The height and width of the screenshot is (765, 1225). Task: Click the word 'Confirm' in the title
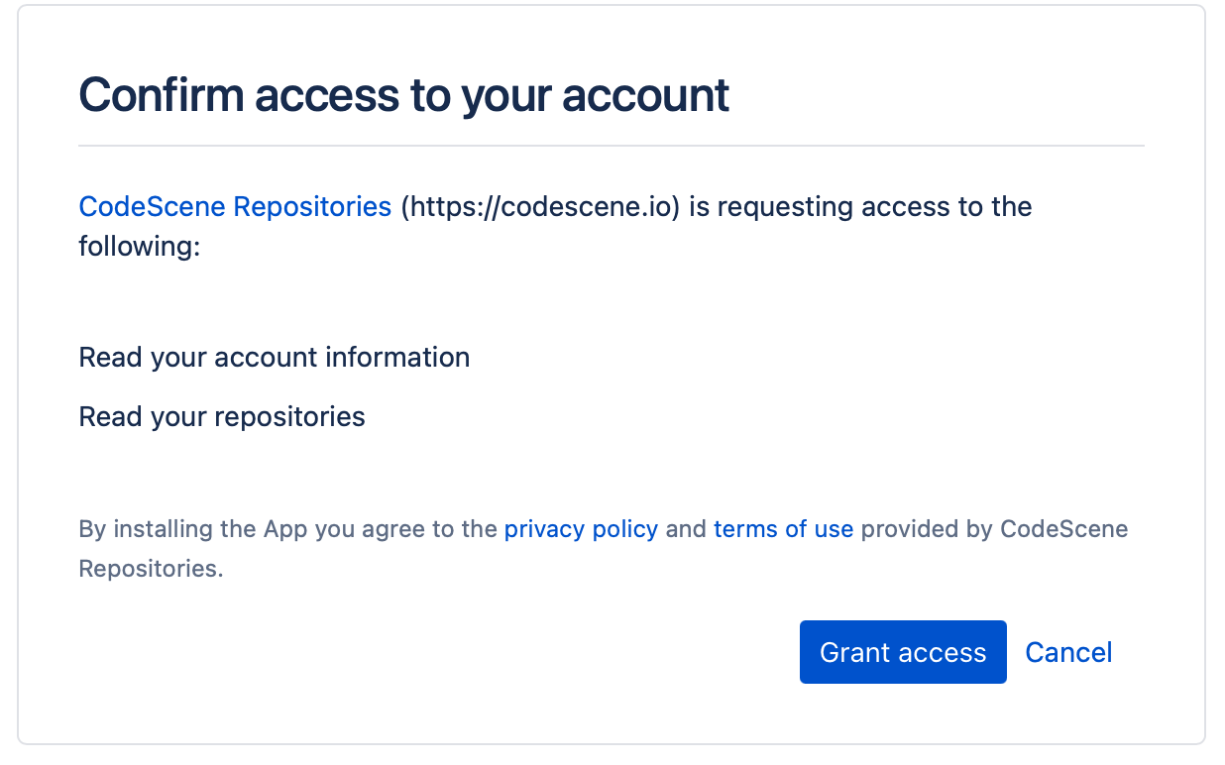pos(161,95)
